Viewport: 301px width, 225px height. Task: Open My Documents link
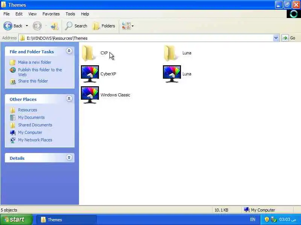(x=31, y=117)
